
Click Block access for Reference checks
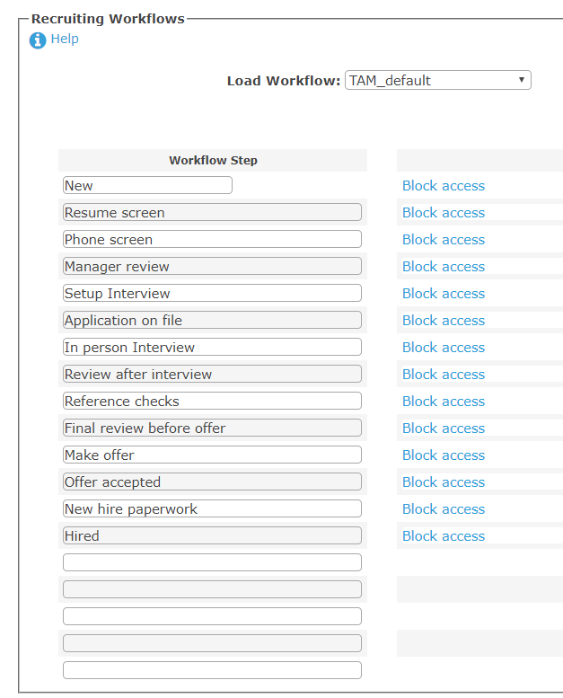(444, 401)
